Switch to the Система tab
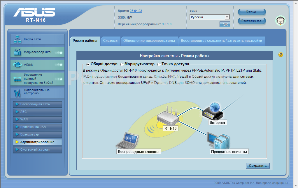This screenshot has width=298, height=188. pyautogui.click(x=111, y=41)
